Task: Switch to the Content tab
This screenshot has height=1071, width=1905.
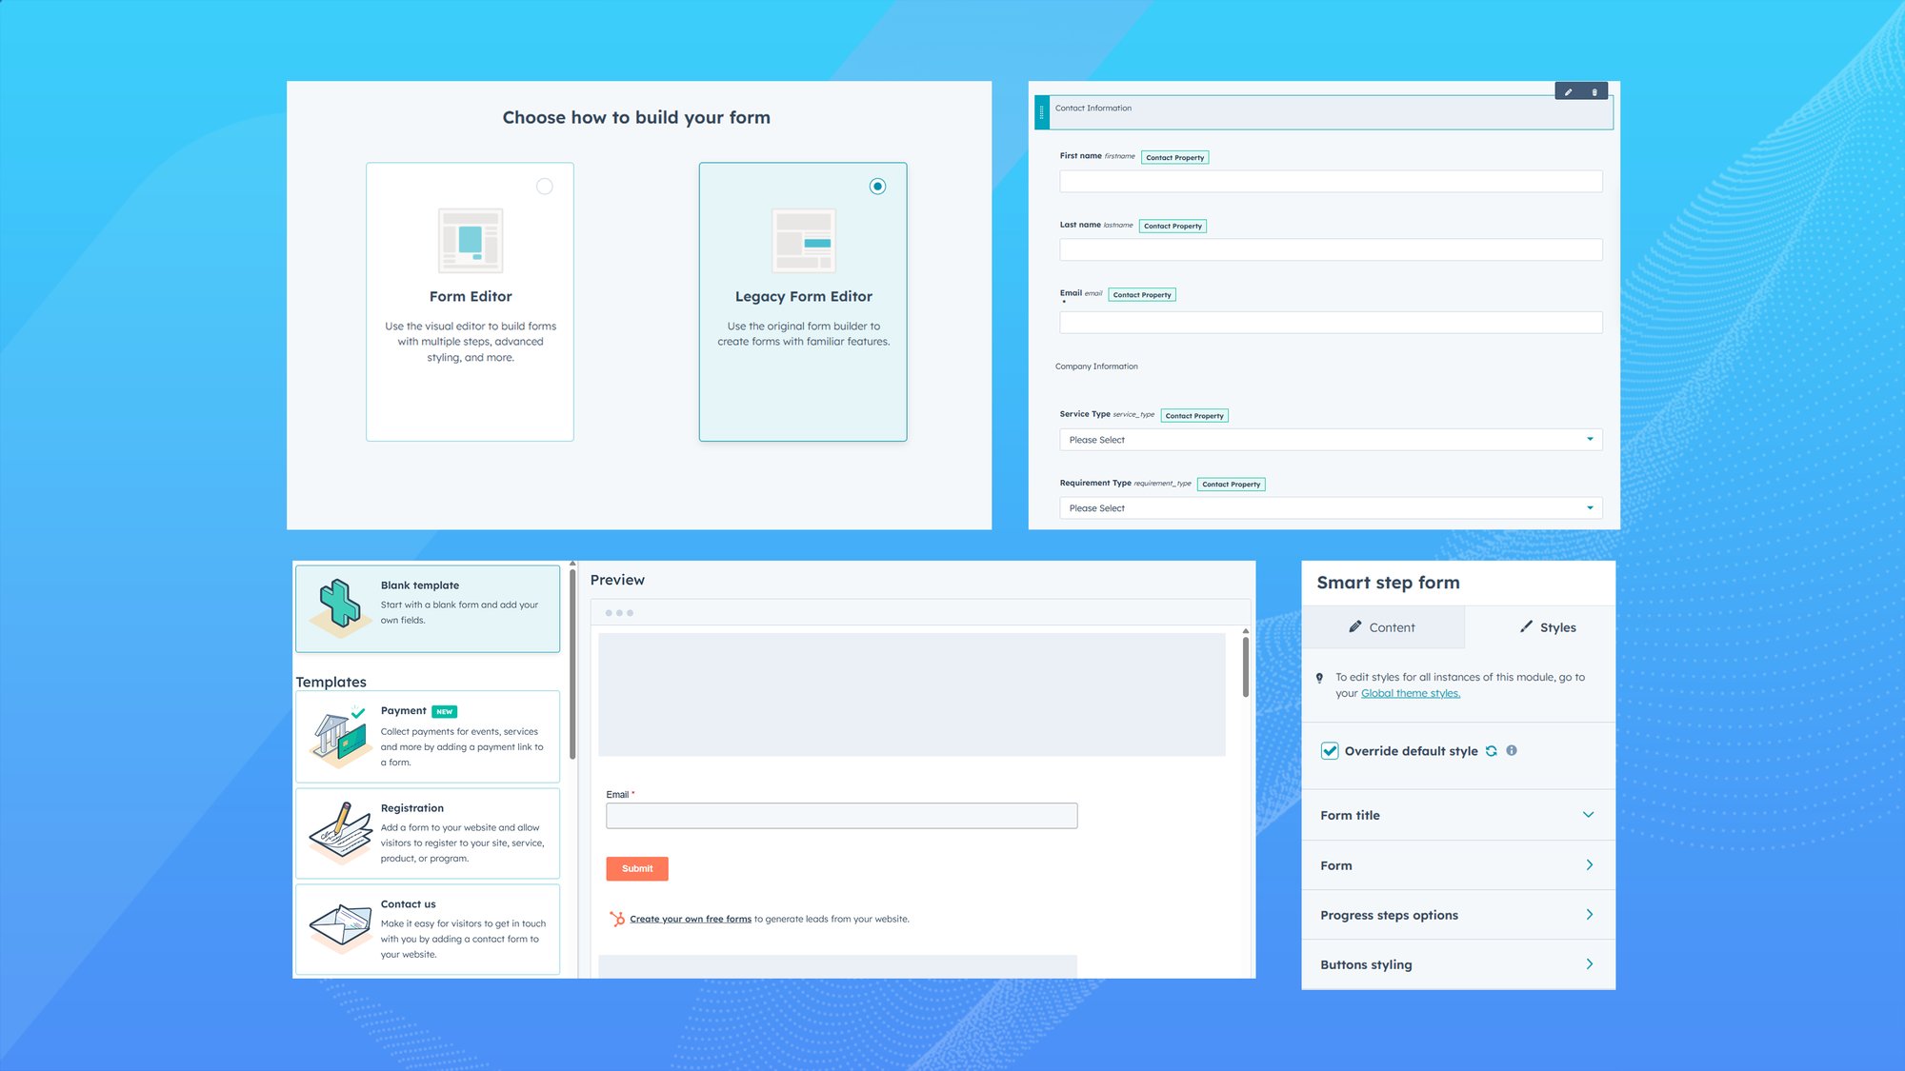Action: click(1382, 627)
